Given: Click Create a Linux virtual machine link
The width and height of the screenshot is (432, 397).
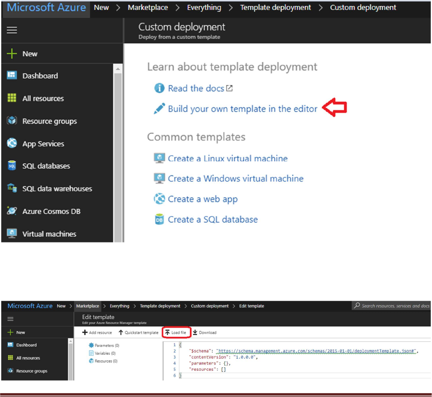Looking at the screenshot, I should point(228,158).
